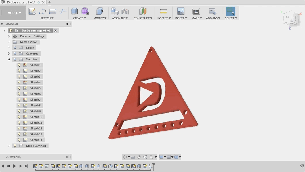Choose the sketch Trim tool icon
This screenshot has width=305, height=172.
point(63,11)
